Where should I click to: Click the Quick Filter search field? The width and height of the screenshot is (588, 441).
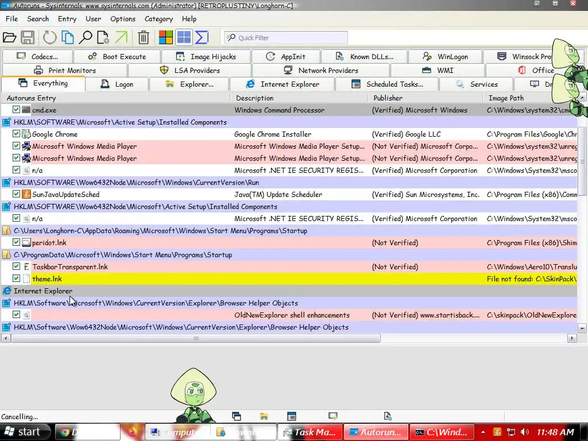click(286, 37)
